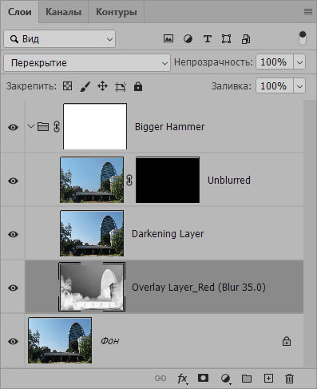The image size is (317, 389).
Task: Click the layers list vertical scrollbar
Action: tap(310, 234)
